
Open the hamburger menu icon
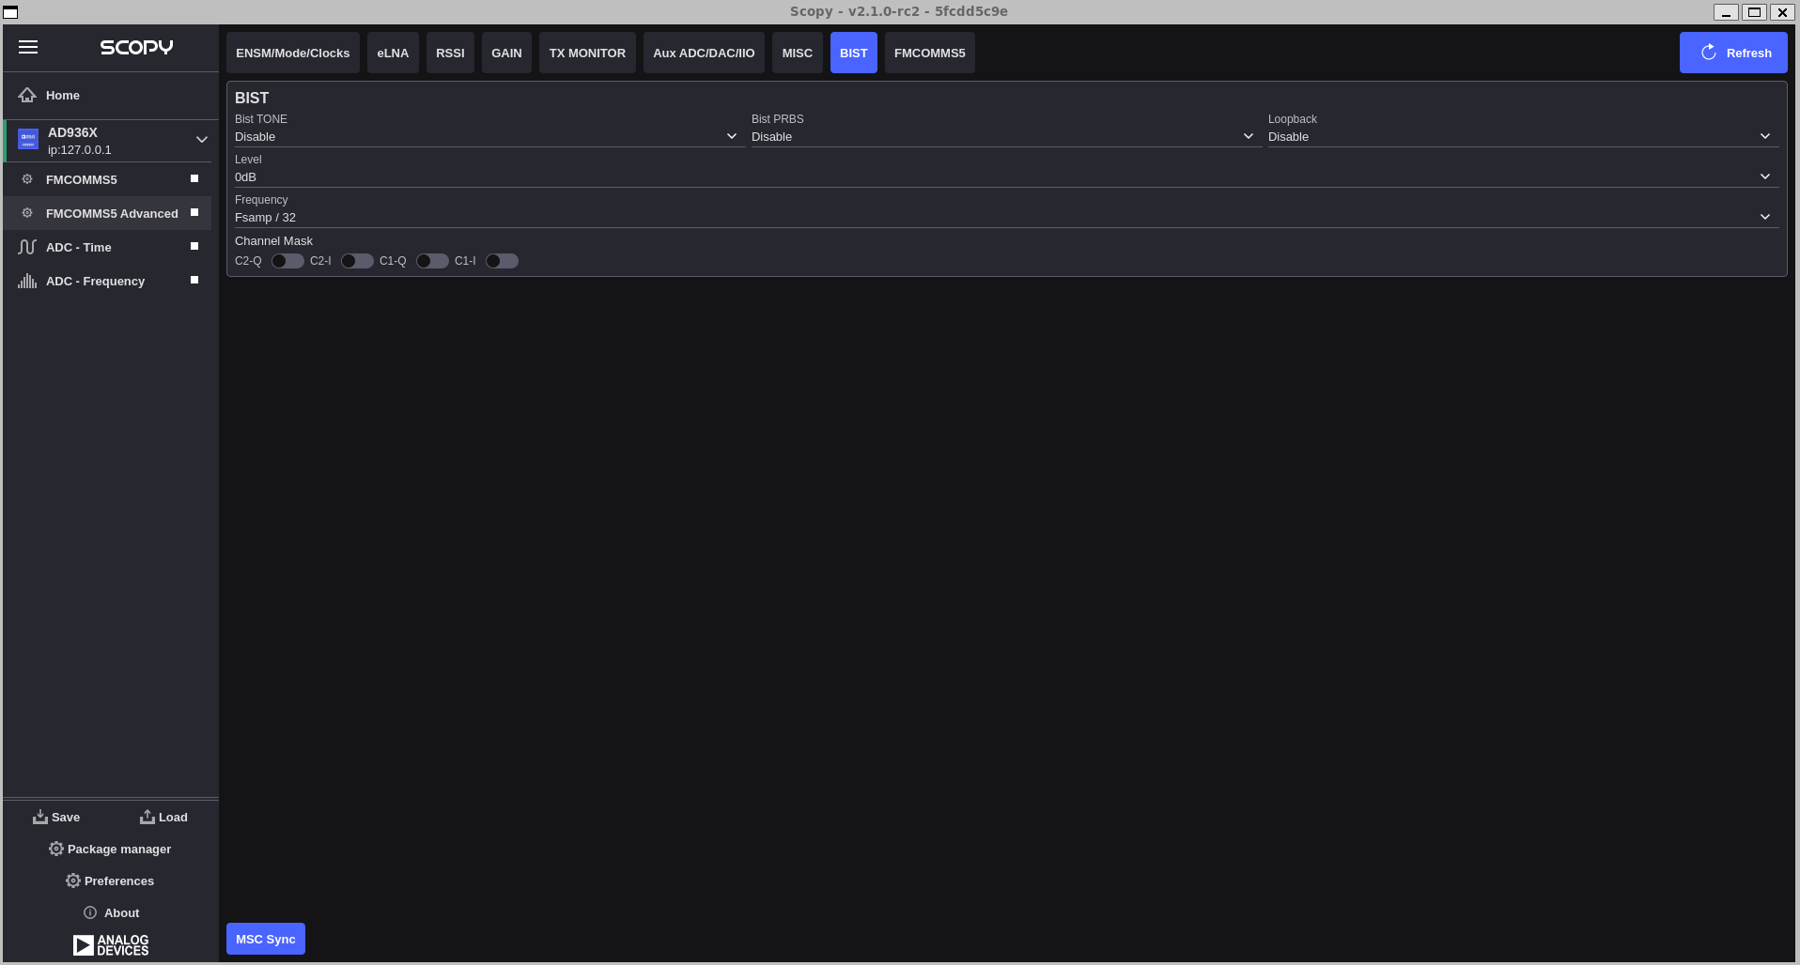[28, 47]
